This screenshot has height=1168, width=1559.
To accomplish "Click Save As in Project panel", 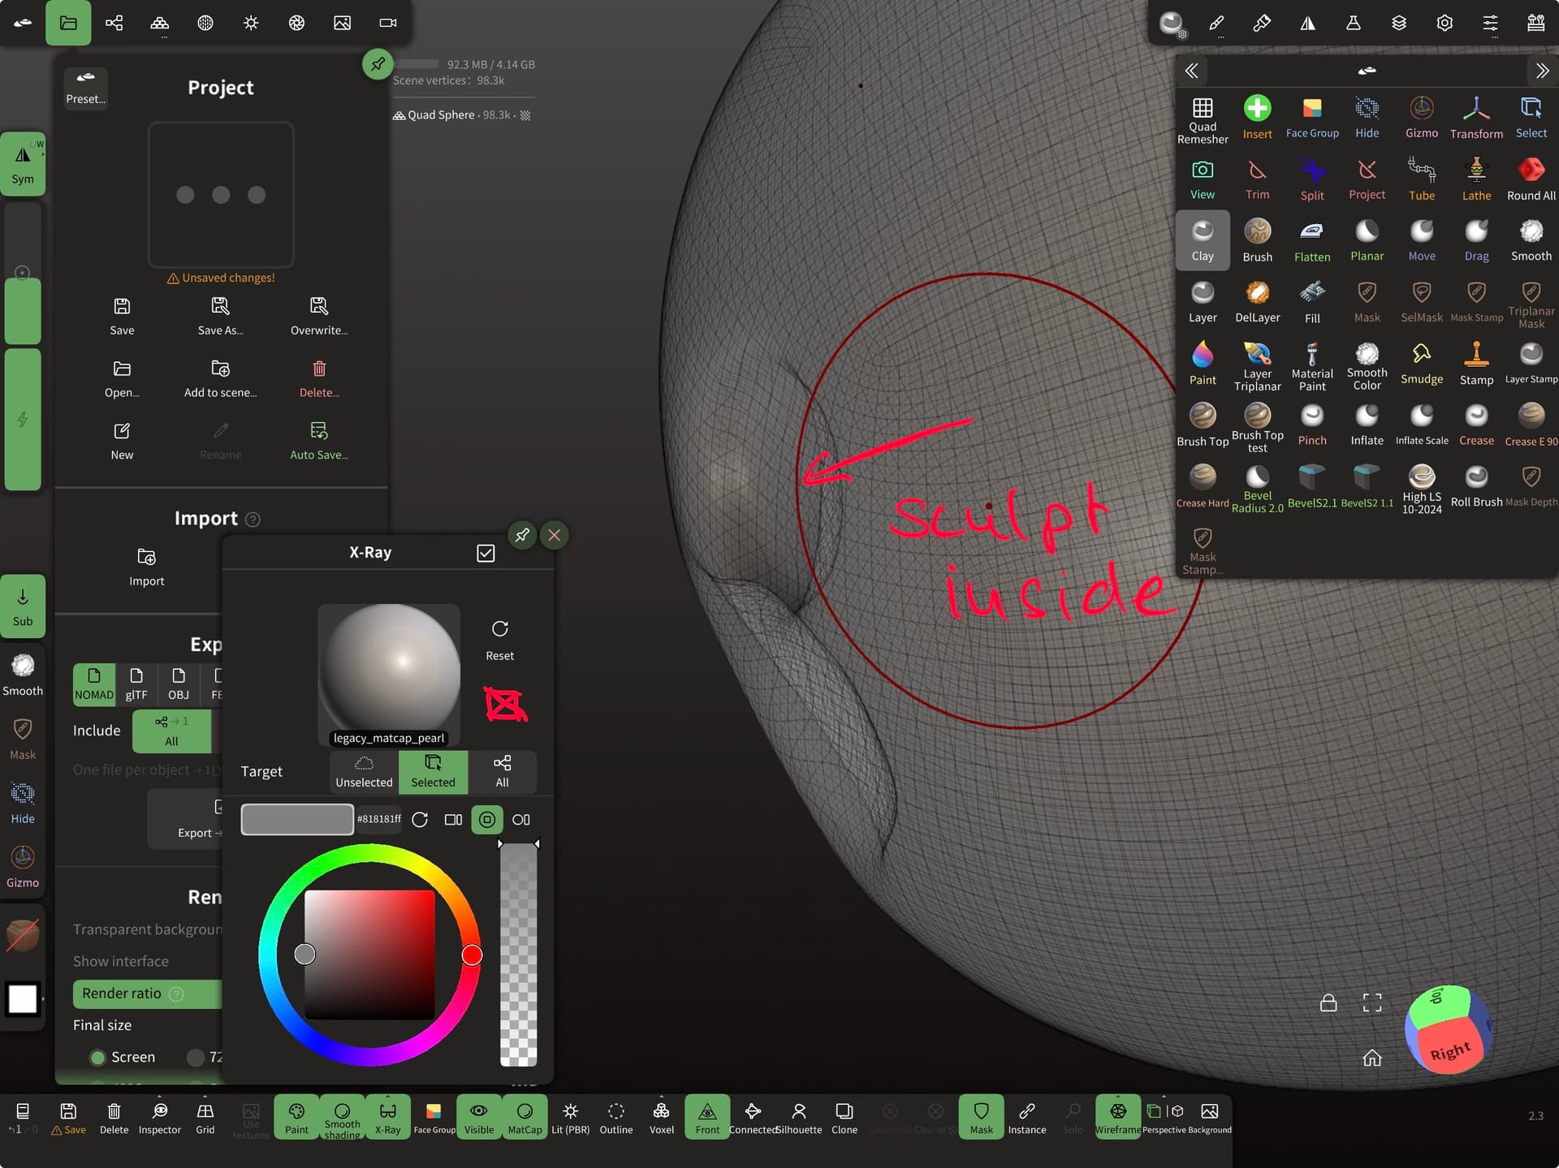I will point(220,315).
